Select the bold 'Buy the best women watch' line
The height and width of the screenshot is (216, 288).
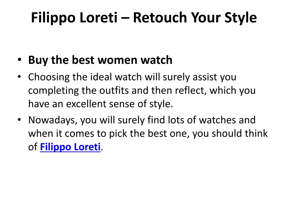(x=100, y=60)
